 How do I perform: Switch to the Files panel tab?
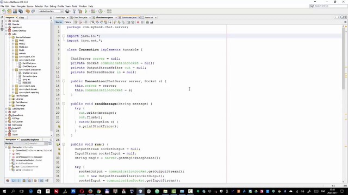point(22,17)
